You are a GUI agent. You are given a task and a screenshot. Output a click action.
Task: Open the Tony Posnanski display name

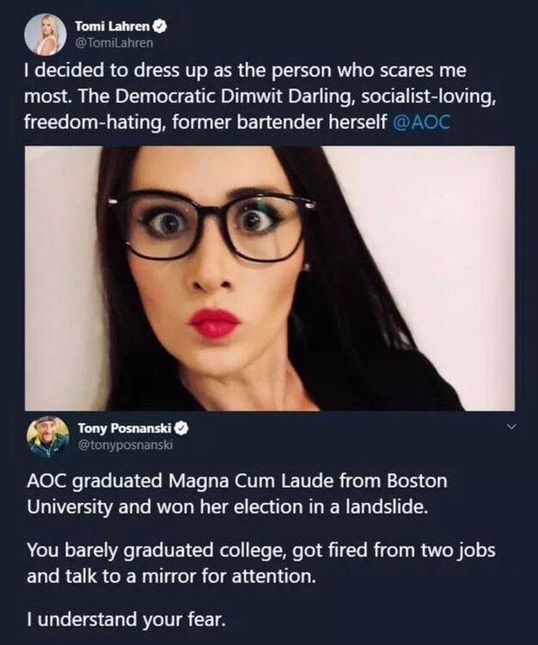click(x=125, y=427)
